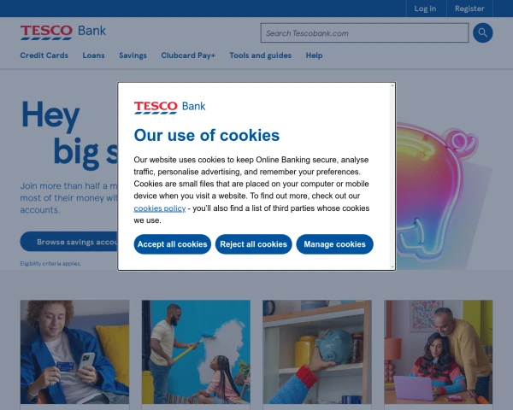Click the cookie dialog scrollbar down arrow

point(392,267)
